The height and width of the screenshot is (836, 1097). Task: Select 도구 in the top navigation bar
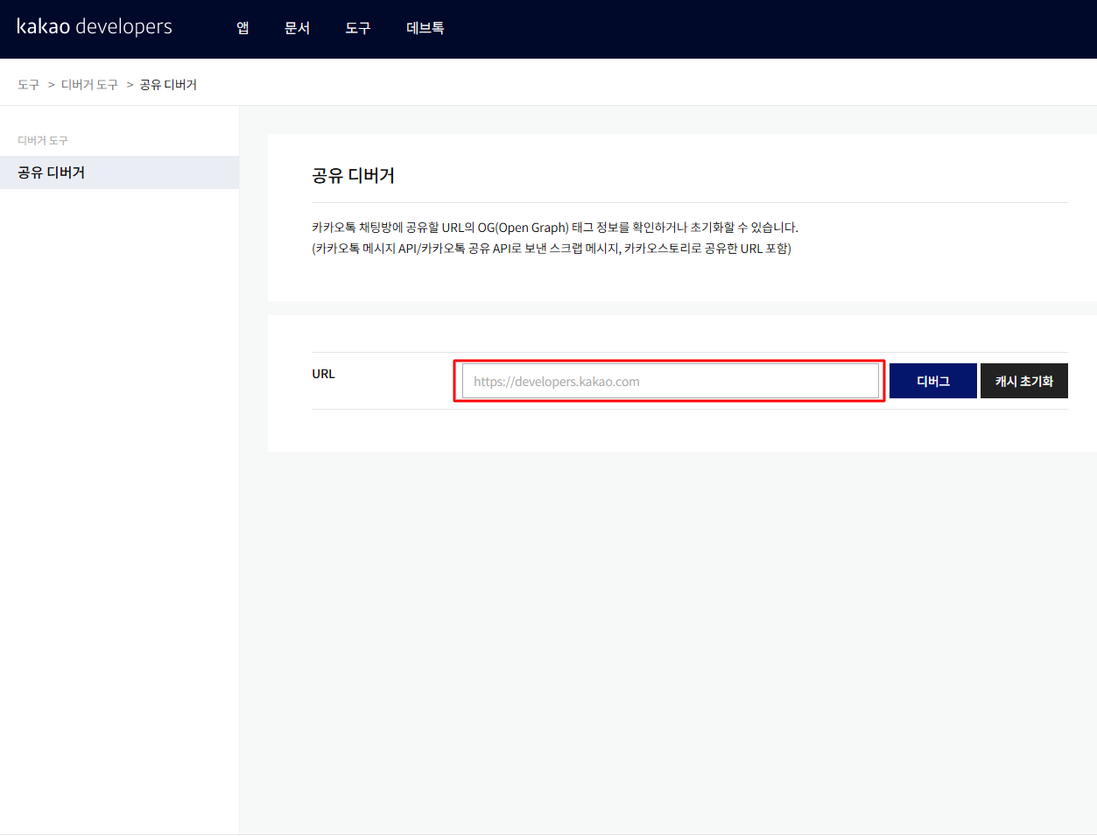pyautogui.click(x=357, y=28)
